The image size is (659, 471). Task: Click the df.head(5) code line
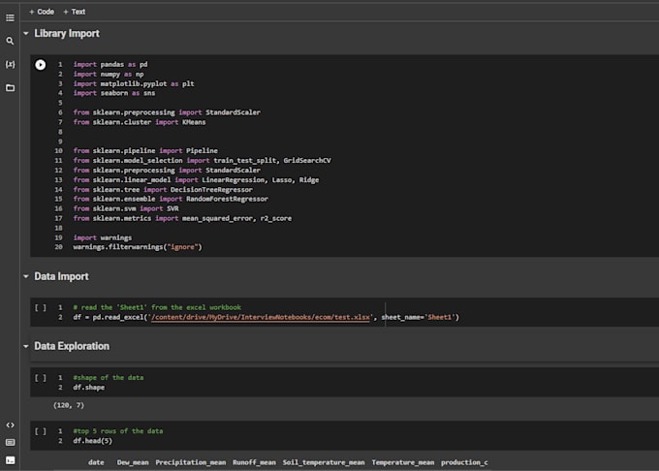click(93, 441)
